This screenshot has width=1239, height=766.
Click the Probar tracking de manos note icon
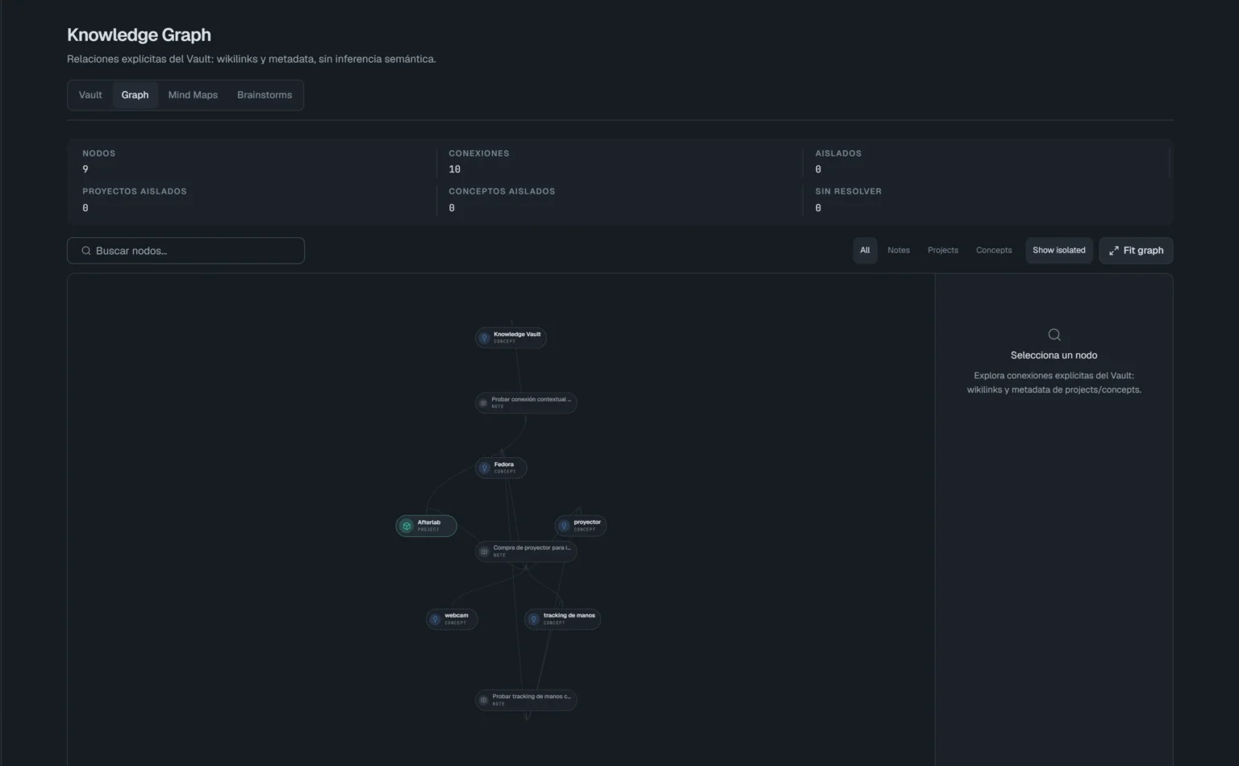(483, 700)
